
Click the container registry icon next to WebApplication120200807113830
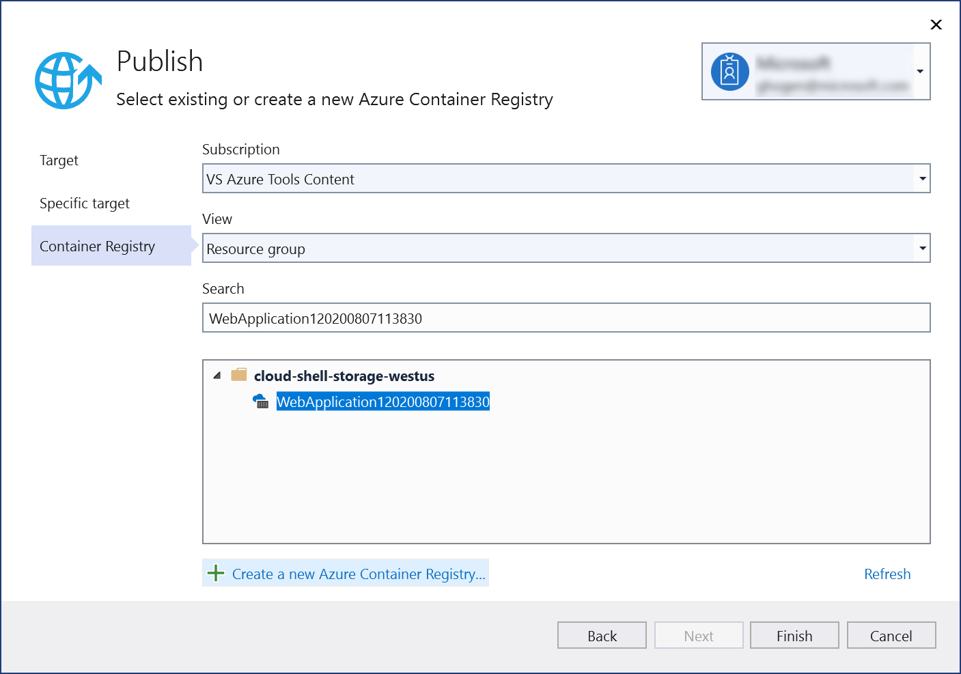(260, 402)
